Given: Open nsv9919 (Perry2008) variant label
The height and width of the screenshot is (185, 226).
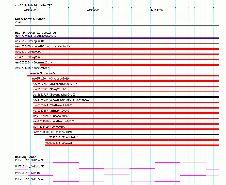Looking at the screenshot, I should (30, 41).
